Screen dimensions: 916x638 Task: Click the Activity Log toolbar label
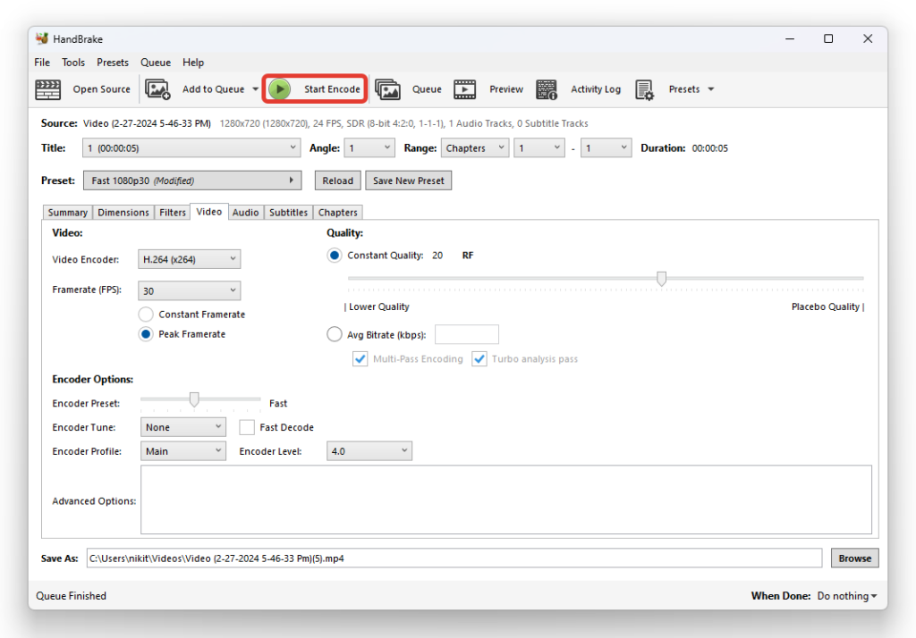(596, 89)
